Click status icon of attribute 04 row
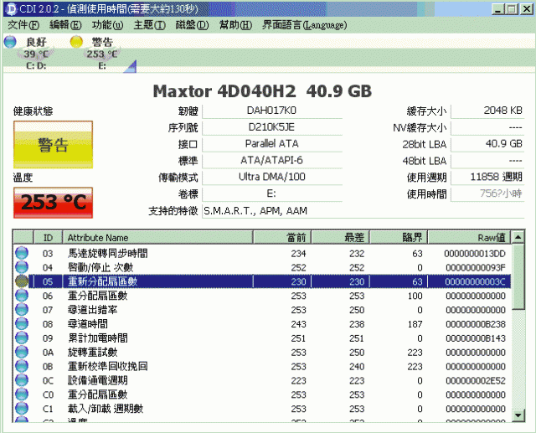This screenshot has width=536, height=433. coord(22,267)
